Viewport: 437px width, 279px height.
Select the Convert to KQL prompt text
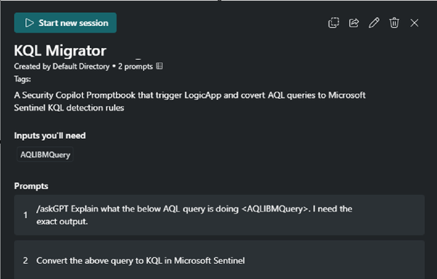point(140,260)
